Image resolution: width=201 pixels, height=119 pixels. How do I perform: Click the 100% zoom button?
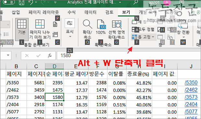click(101, 27)
